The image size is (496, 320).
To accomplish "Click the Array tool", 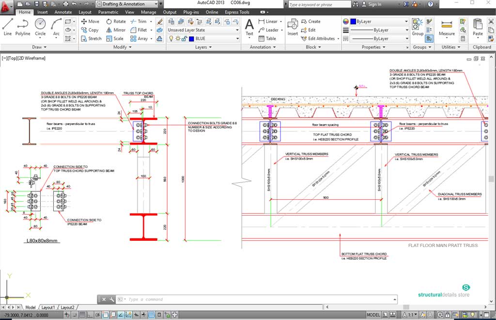I will 139,39.
